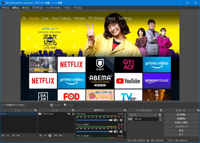Mute the デスクトップ音声 speaker
200x143 pixels.
click(116, 131)
